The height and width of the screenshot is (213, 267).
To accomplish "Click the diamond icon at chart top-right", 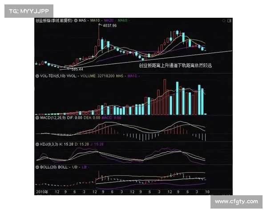I will (224, 20).
